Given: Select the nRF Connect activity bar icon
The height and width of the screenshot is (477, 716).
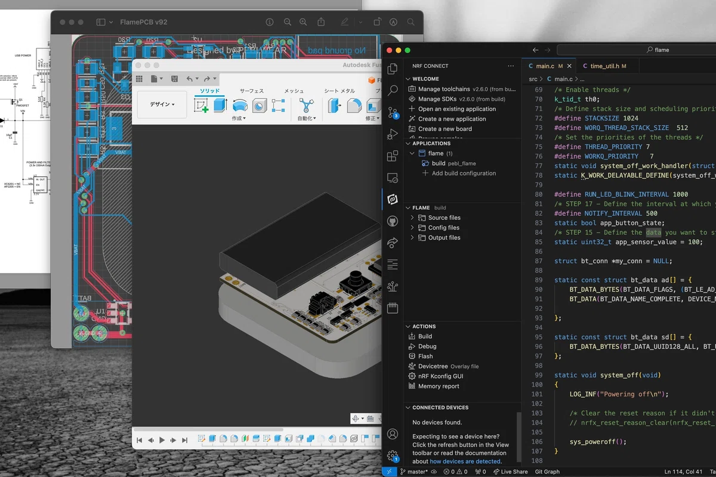Looking at the screenshot, I should (x=392, y=199).
